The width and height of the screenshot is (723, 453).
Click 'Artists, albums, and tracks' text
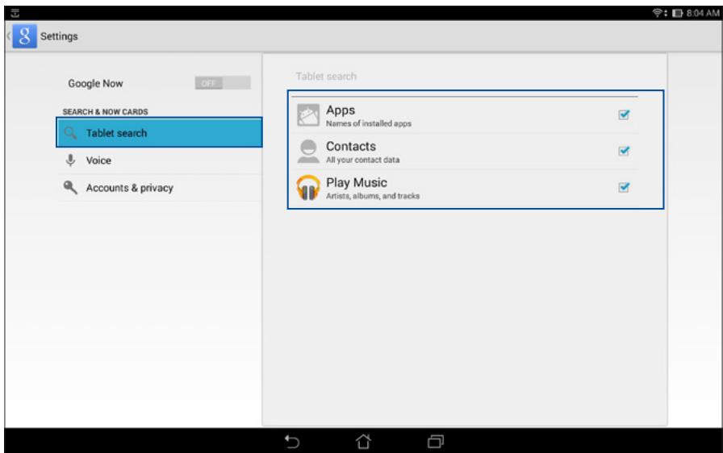(x=373, y=196)
